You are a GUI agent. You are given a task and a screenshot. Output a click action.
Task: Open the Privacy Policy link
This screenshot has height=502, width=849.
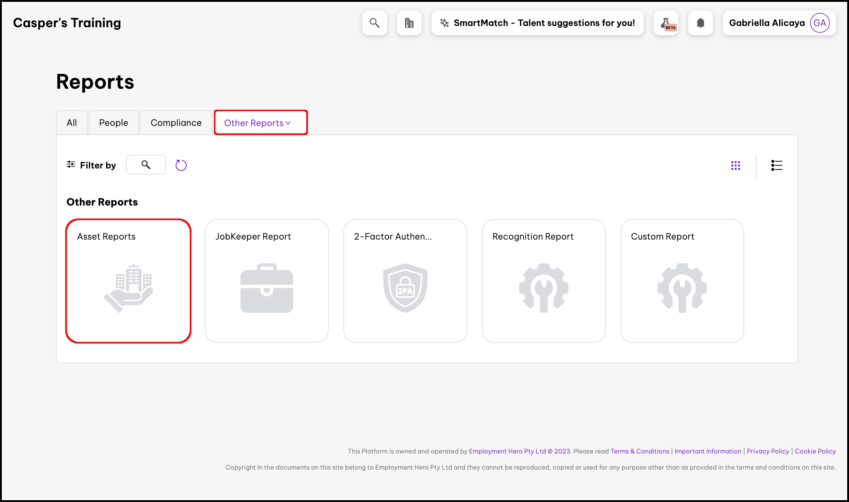tap(767, 451)
